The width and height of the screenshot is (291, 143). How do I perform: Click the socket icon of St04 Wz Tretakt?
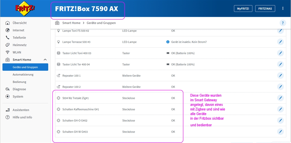click(x=59, y=98)
